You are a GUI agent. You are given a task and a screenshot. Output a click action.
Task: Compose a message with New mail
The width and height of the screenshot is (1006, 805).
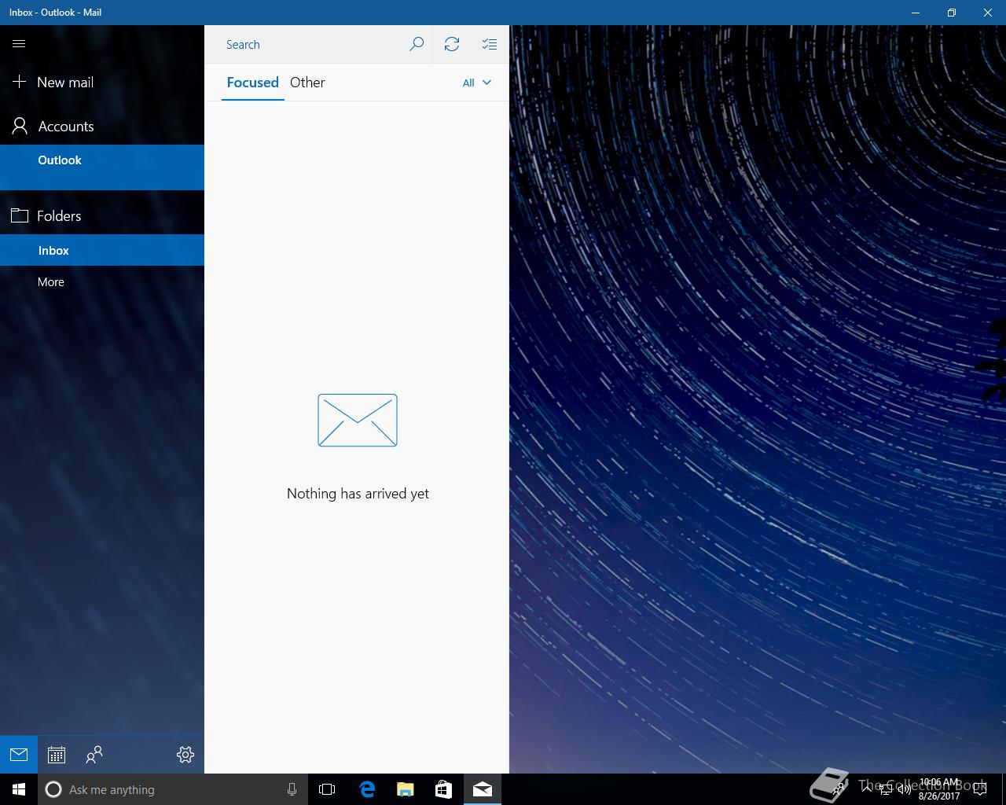point(65,83)
